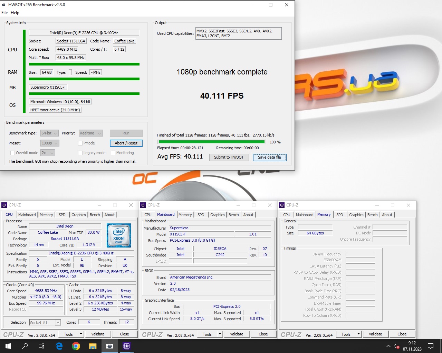Click the Used CPU capabilities box
Viewport: 442px width, 353px height.
coord(238,33)
